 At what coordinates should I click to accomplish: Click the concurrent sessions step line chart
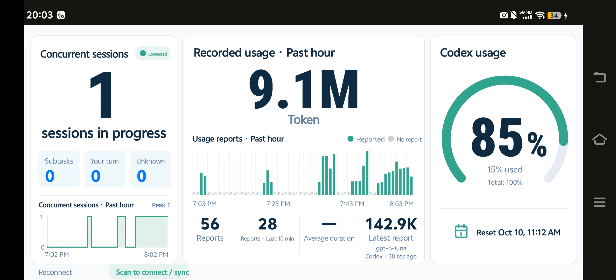108,232
